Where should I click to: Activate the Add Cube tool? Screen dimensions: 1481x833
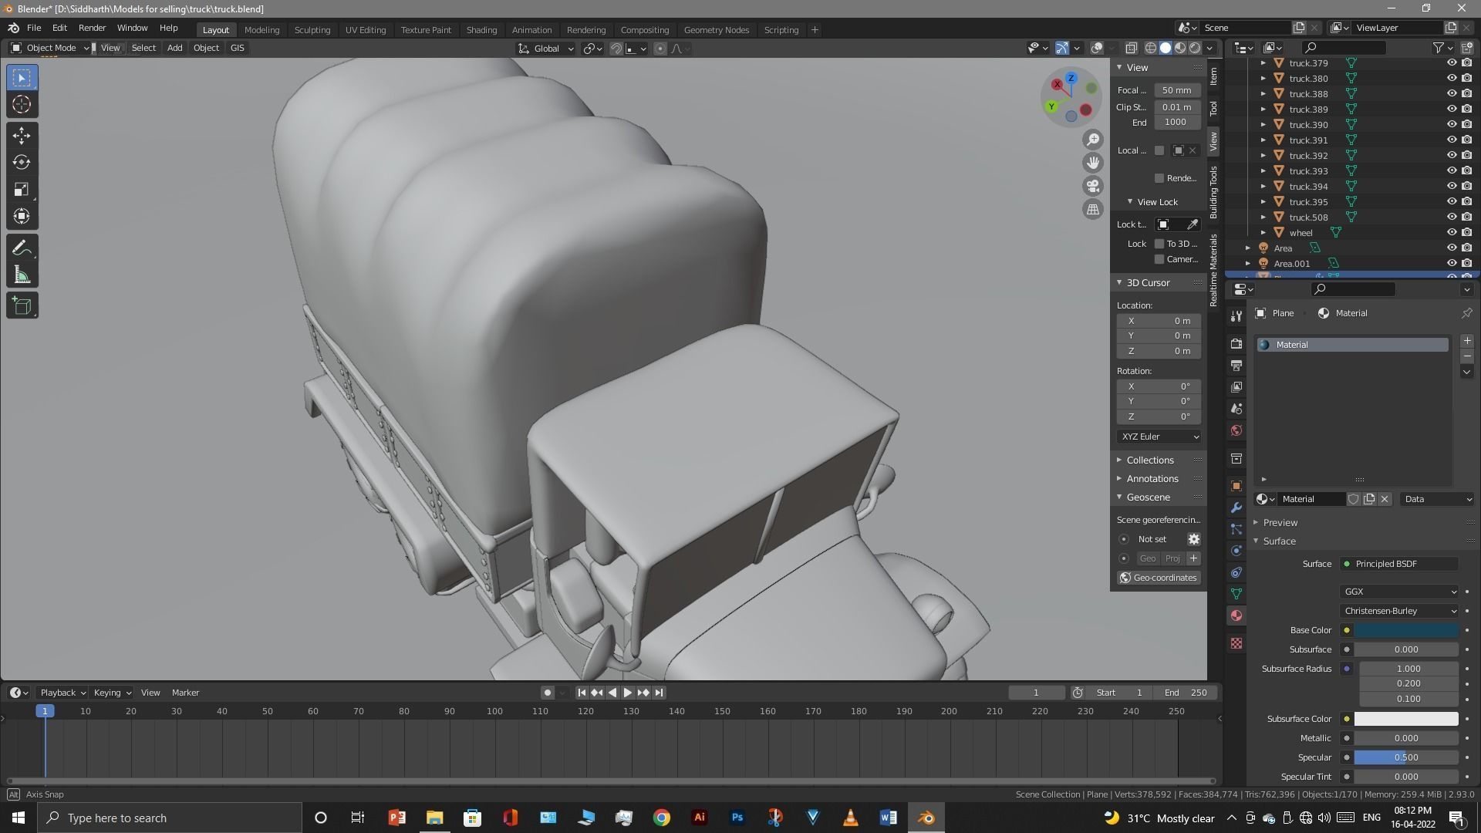coord(22,306)
